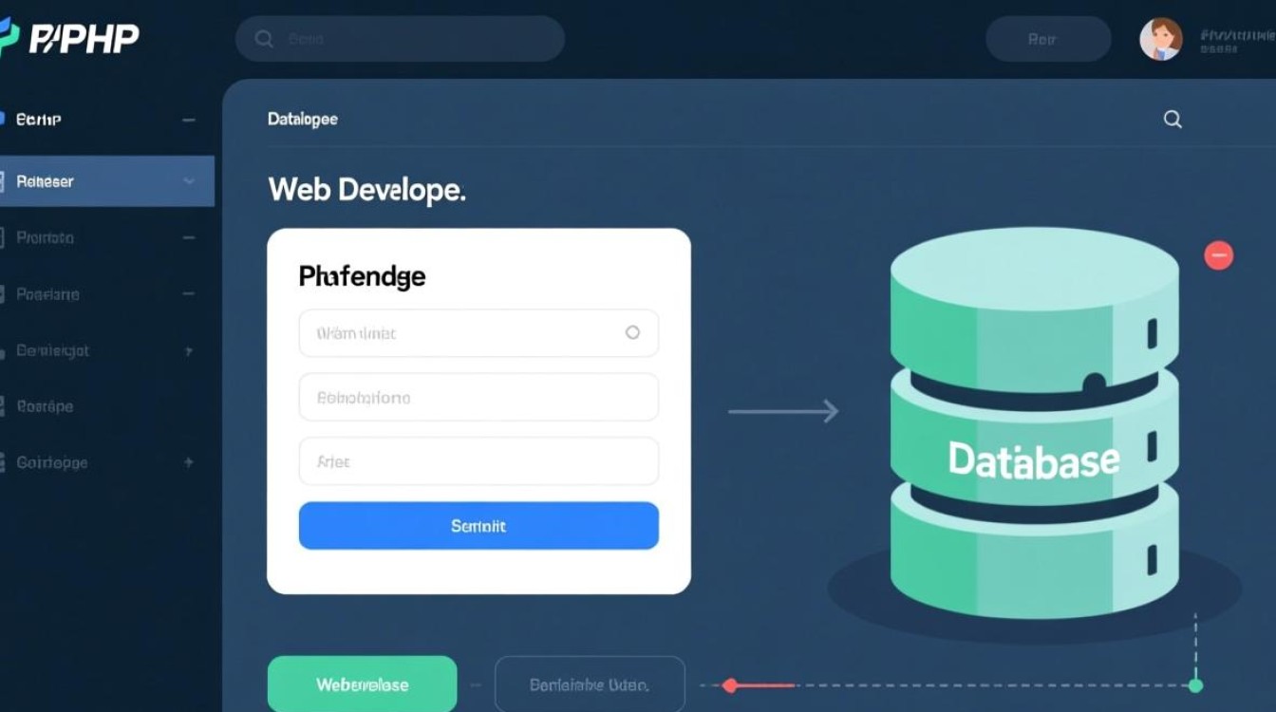The image size is (1276, 712).
Task: Open the fourth sidebar menu item
Action: point(47,294)
